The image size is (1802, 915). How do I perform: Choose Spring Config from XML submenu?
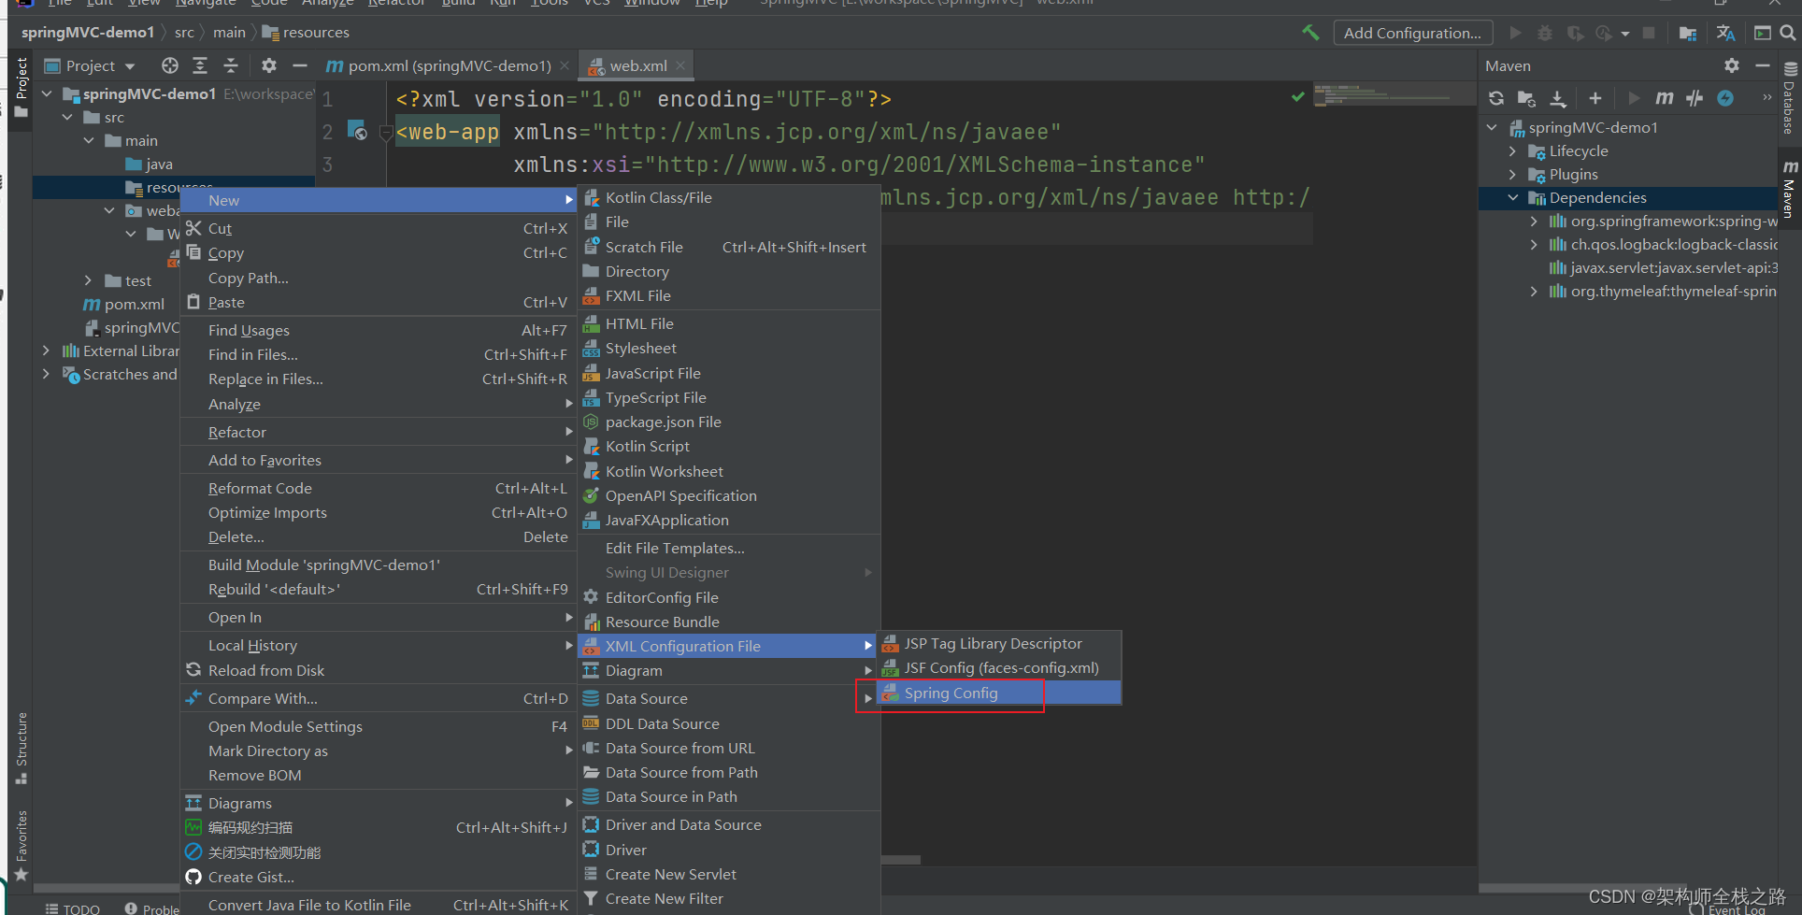coord(999,693)
